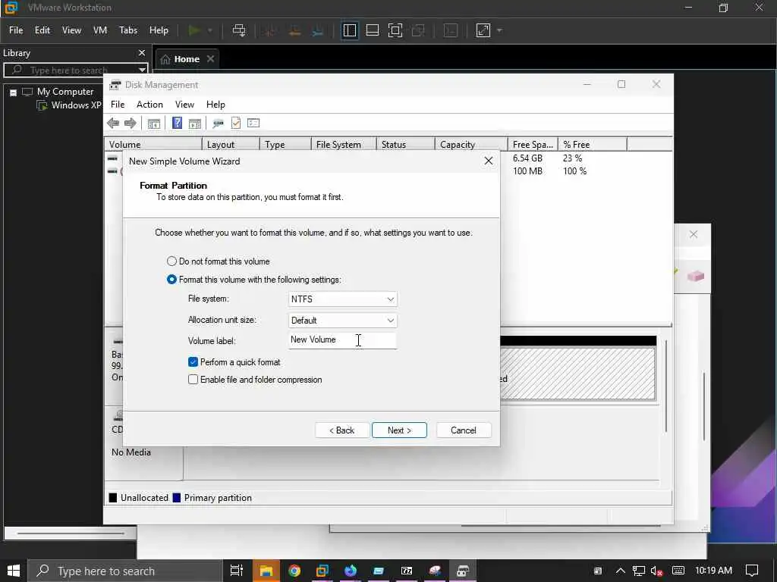This screenshot has height=582, width=777.
Task: Click show/hide console tree icon
Action: (x=153, y=124)
